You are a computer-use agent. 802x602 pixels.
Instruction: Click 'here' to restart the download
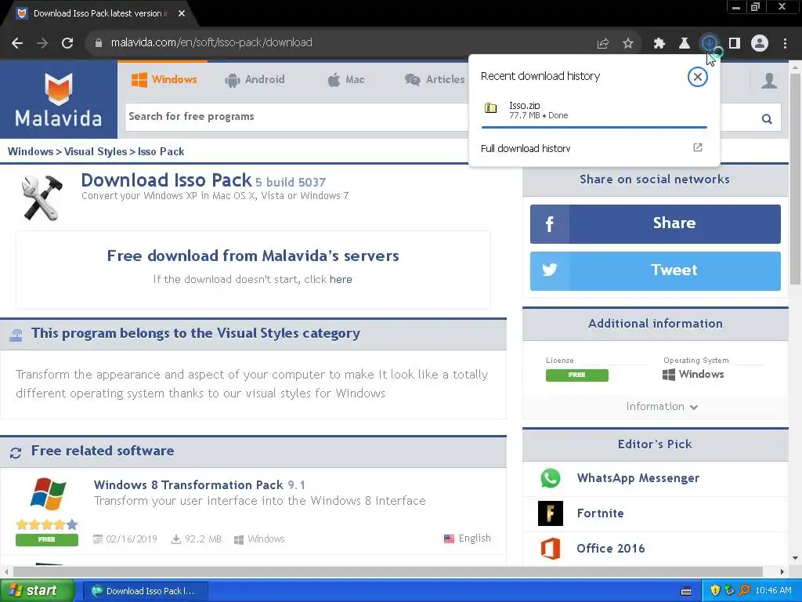coord(341,280)
